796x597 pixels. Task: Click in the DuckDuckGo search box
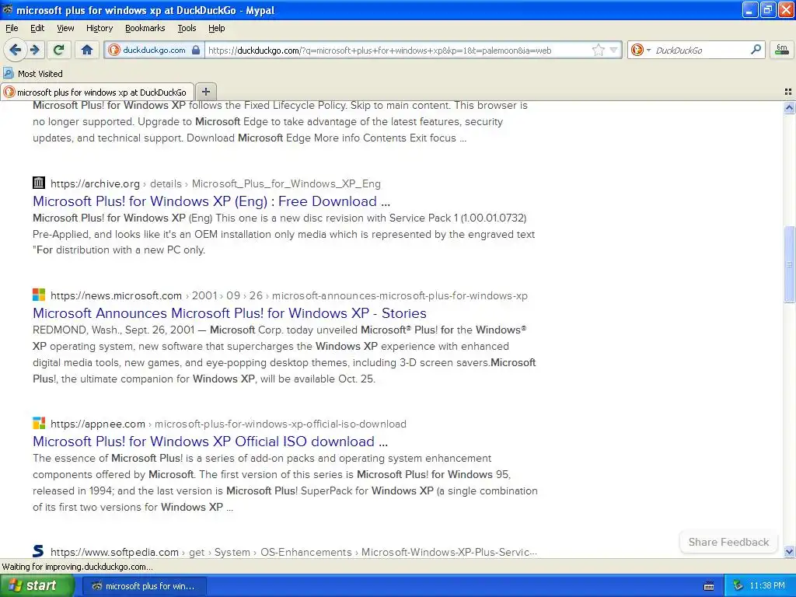pos(700,50)
